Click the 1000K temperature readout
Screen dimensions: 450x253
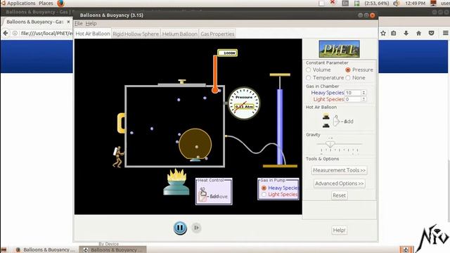(227, 53)
